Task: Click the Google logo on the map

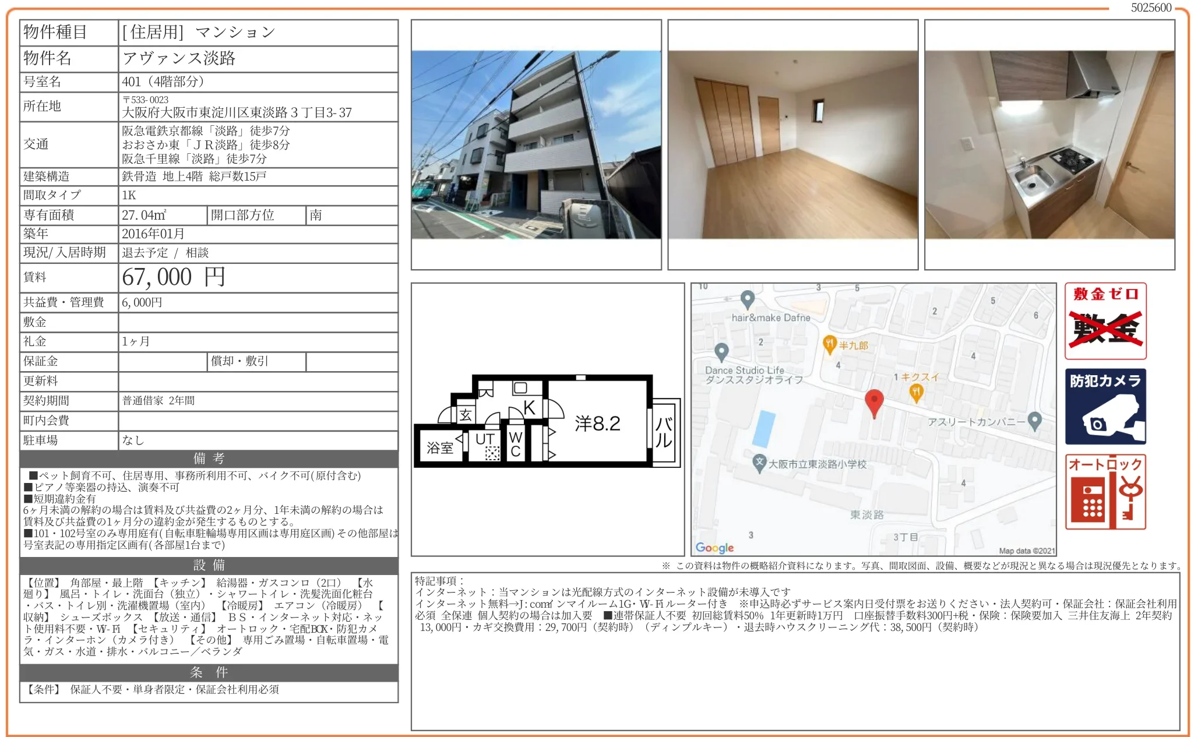Action: pos(716,546)
